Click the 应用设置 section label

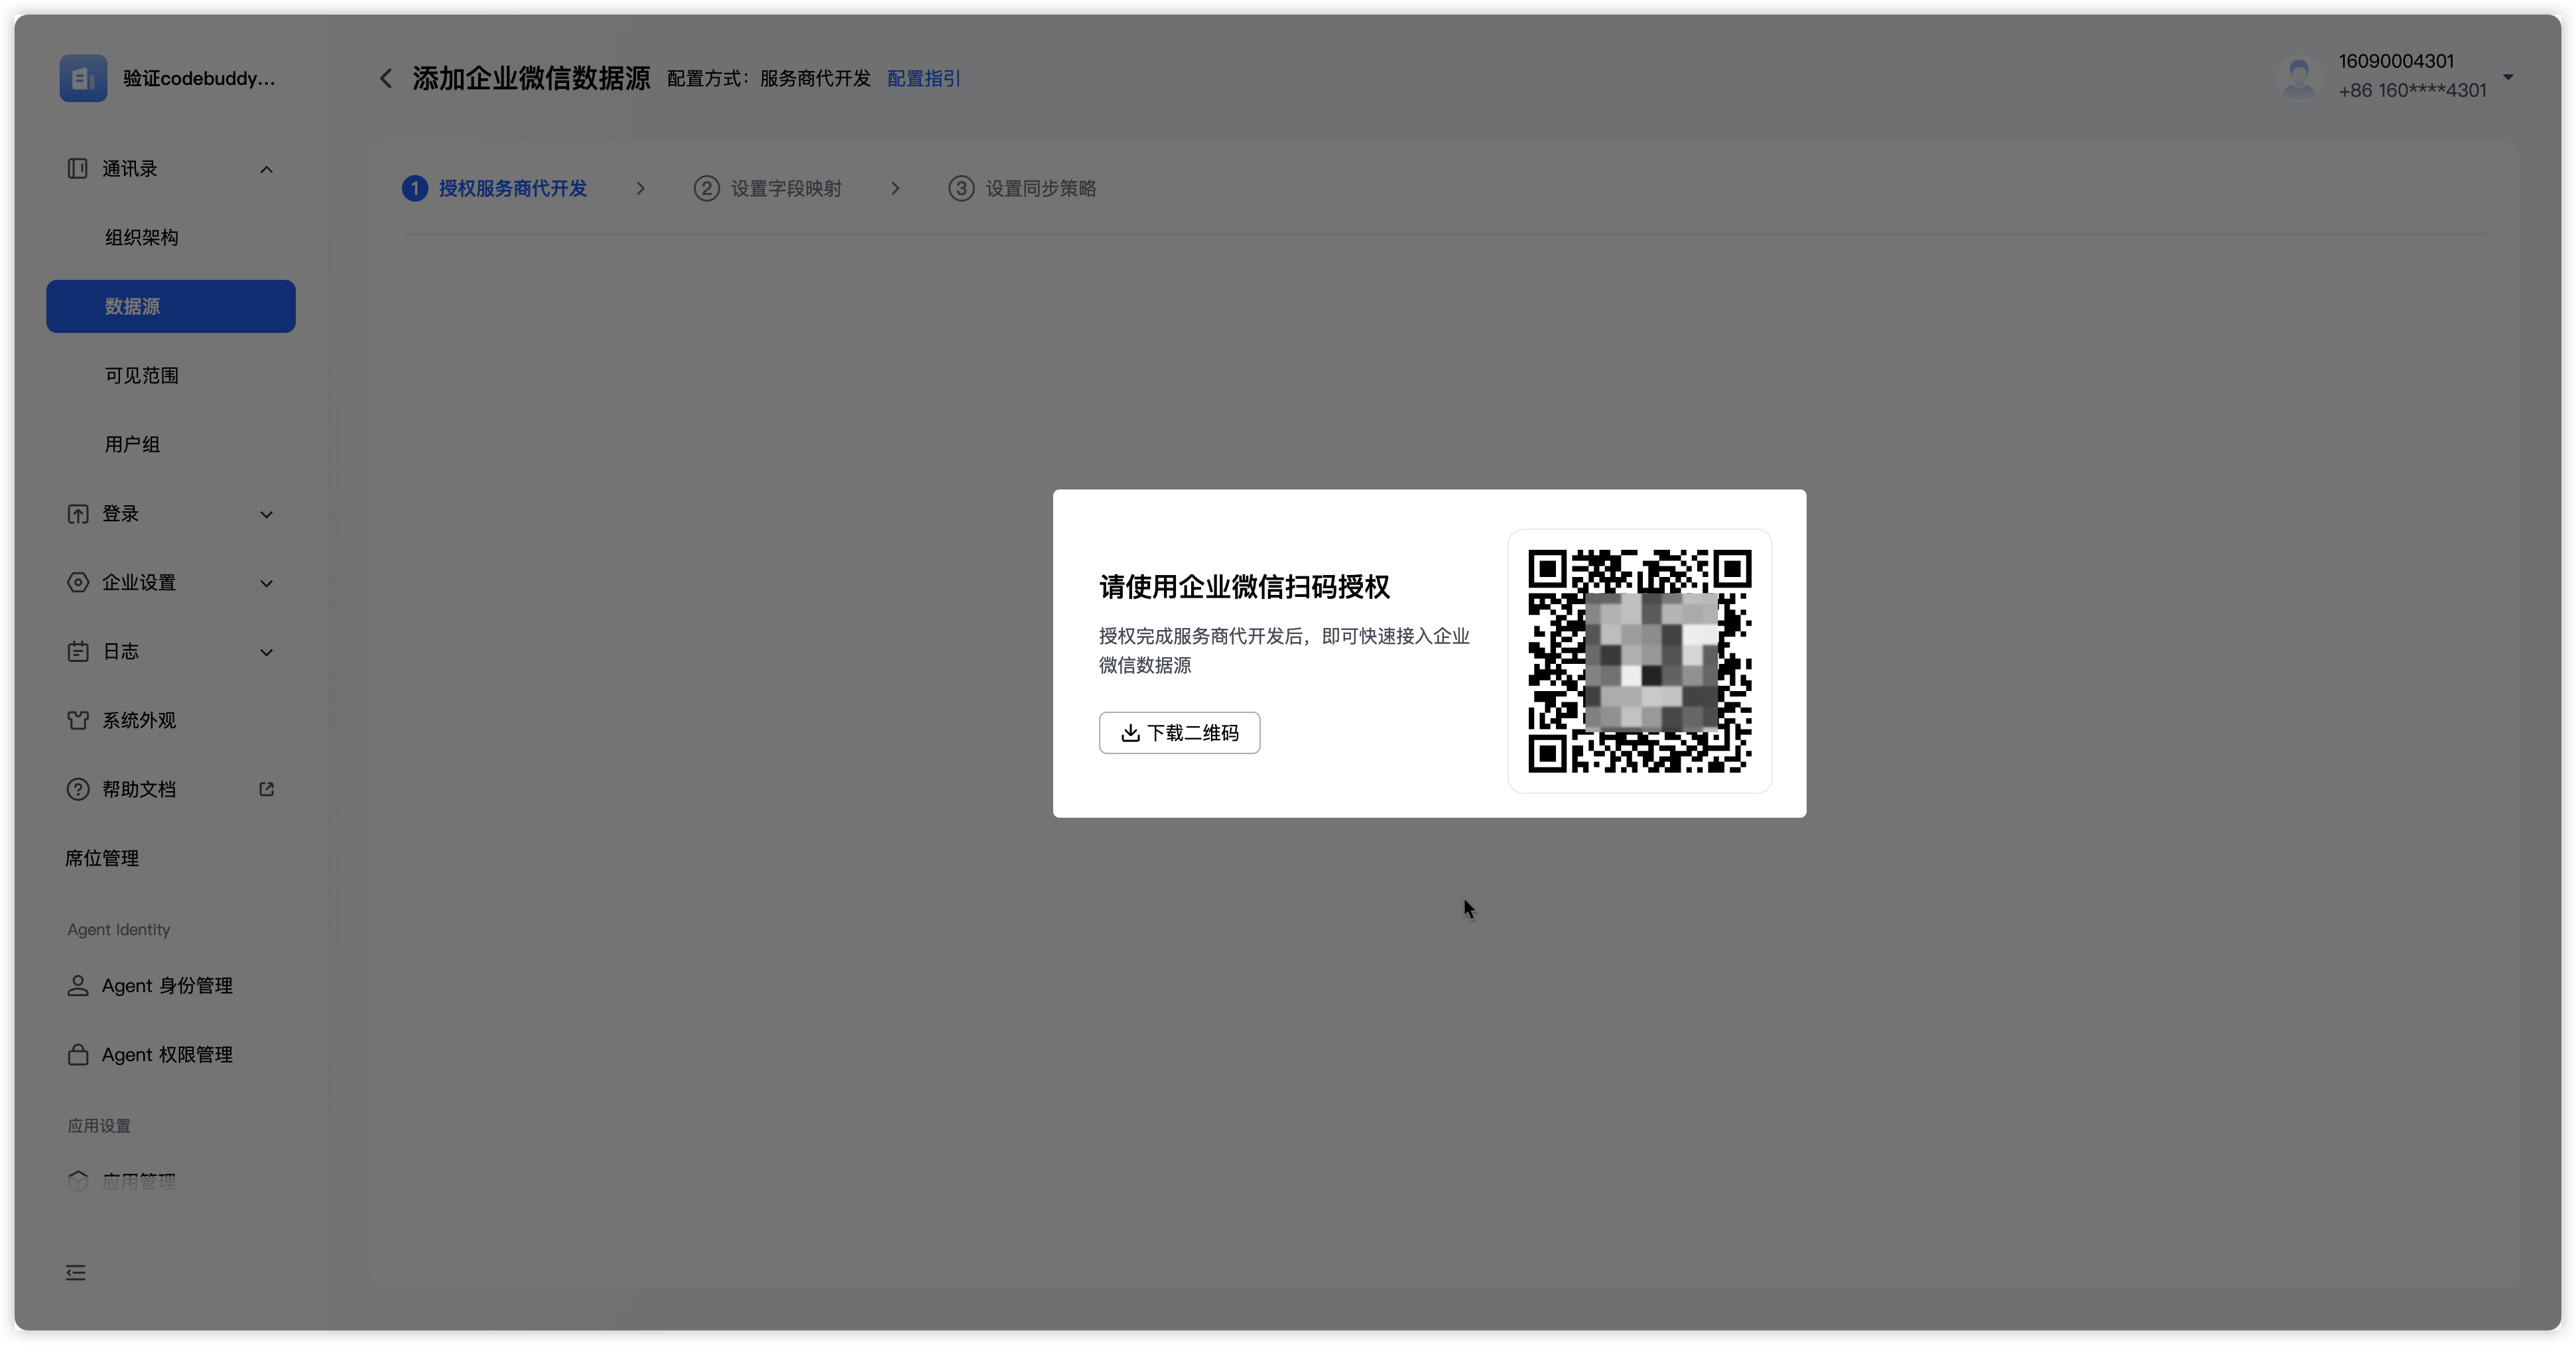pyautogui.click(x=99, y=1126)
